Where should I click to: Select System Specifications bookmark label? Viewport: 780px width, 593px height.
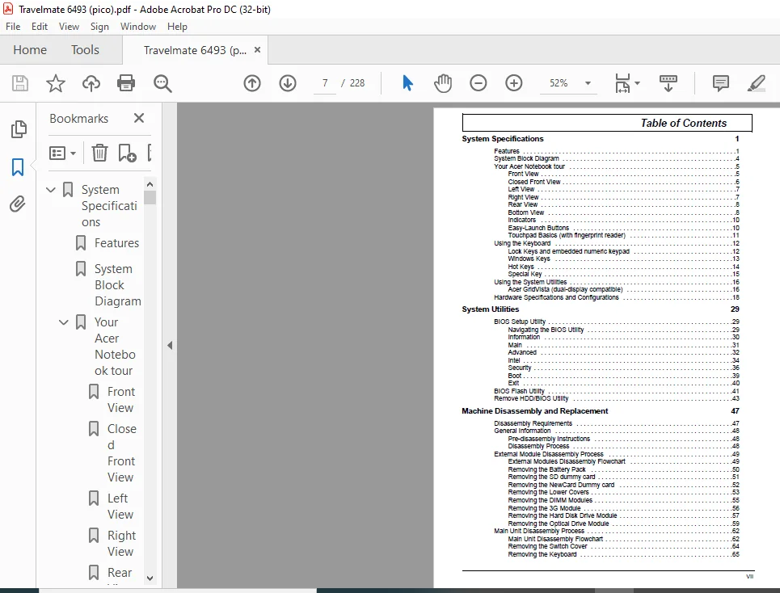click(x=109, y=206)
